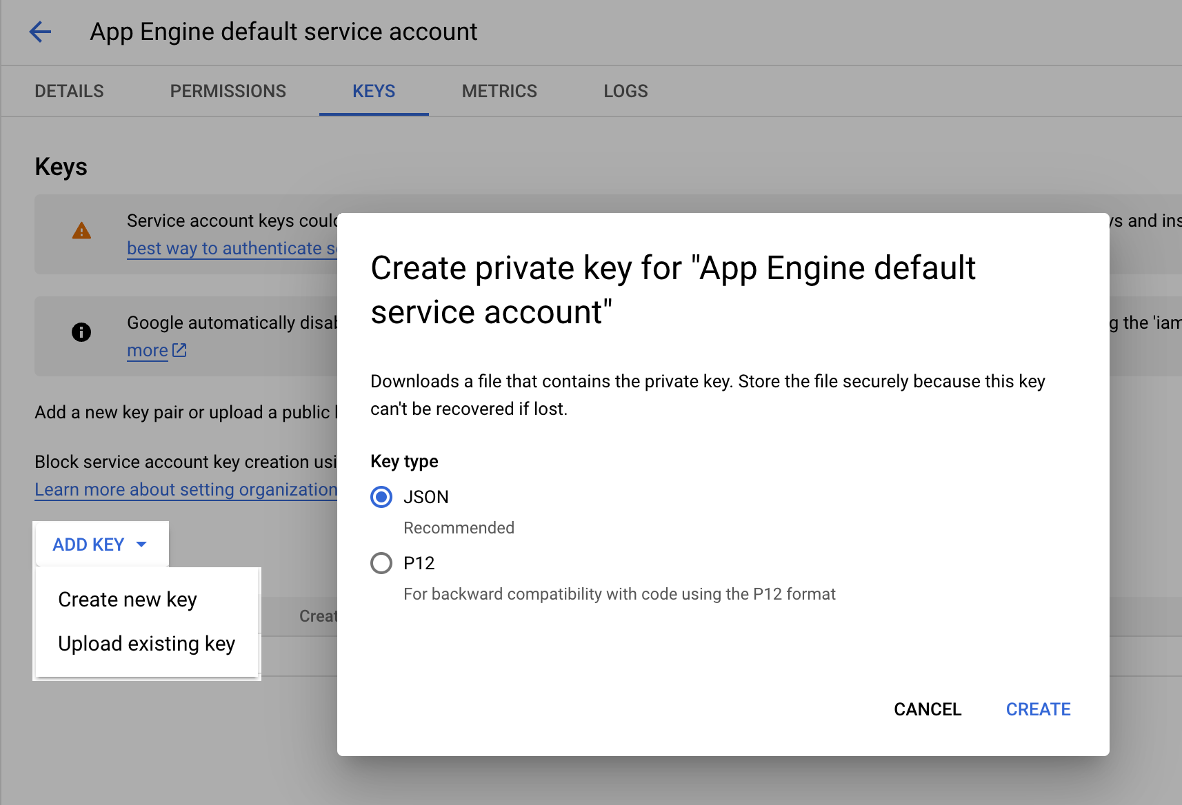Open 'Learn more about setting organization' link
Viewport: 1182px width, 805px height.
[x=186, y=489]
